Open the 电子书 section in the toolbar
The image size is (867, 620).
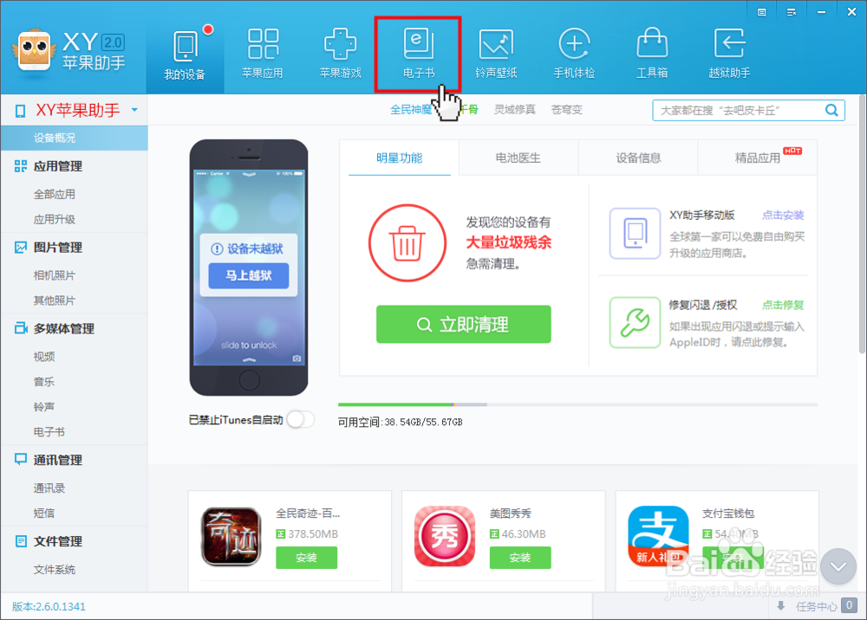(x=419, y=55)
